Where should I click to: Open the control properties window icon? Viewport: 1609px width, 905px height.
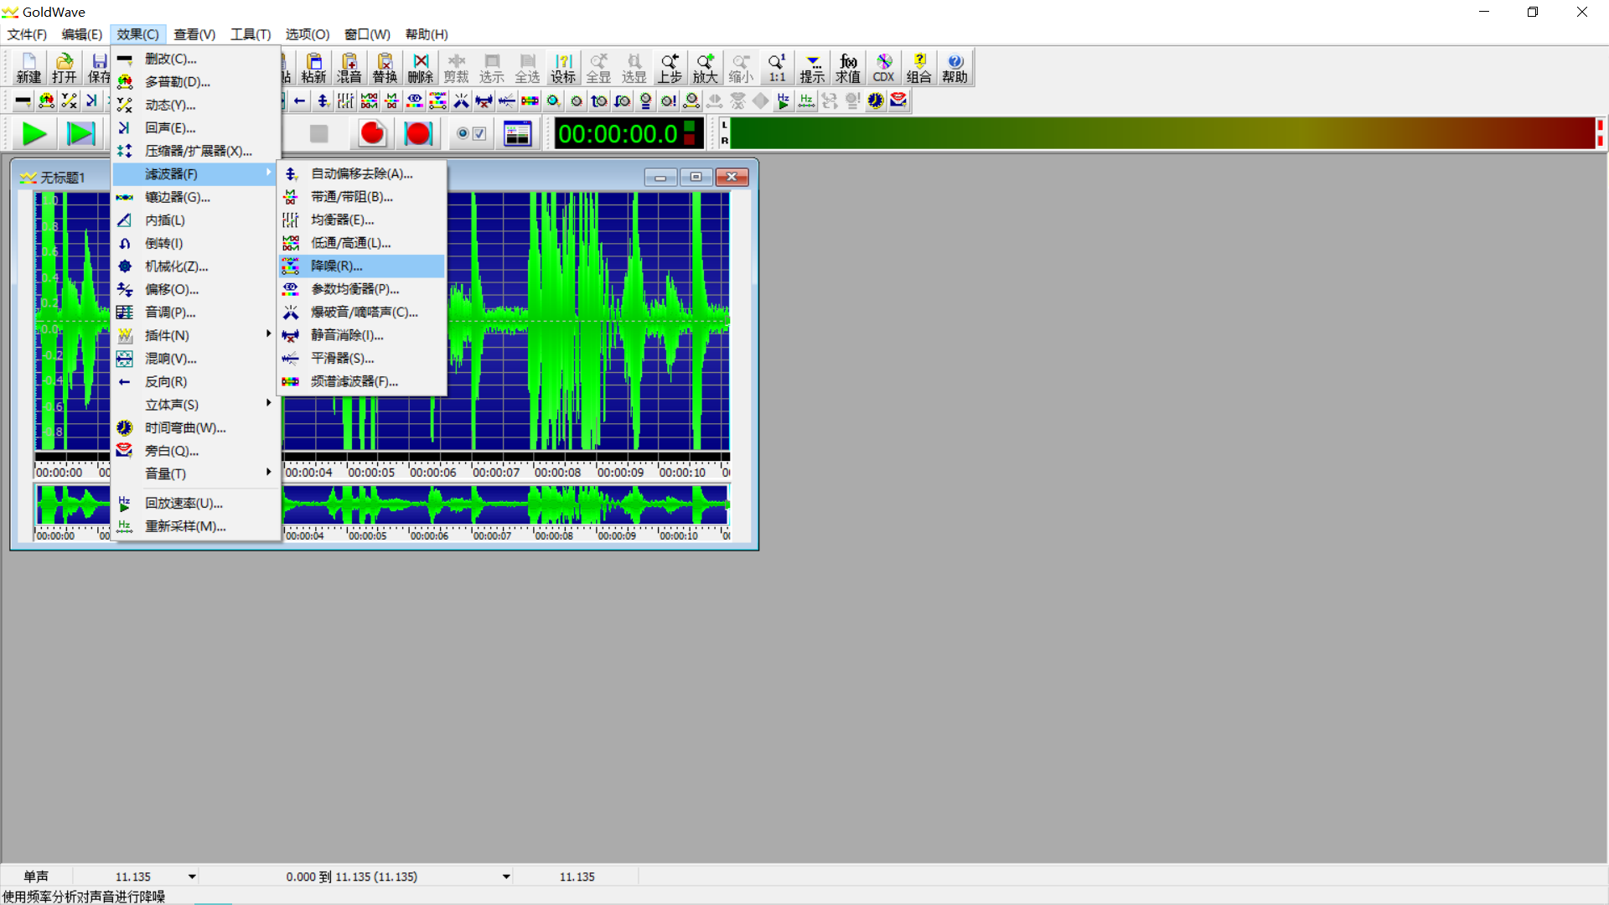(x=518, y=133)
